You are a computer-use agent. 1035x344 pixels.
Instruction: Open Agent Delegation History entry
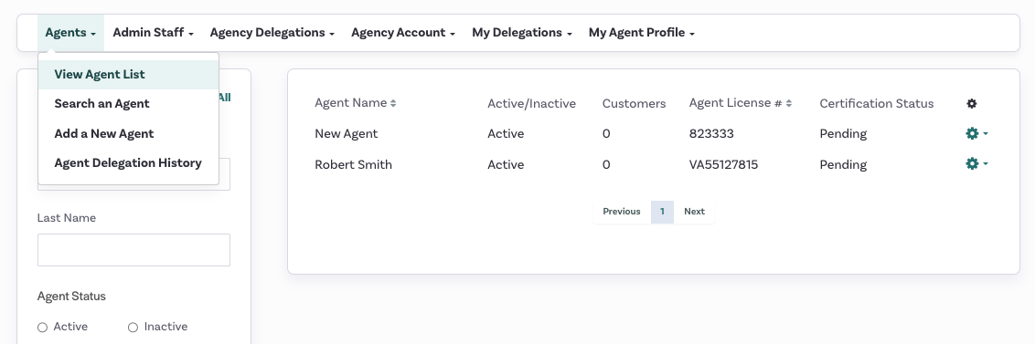[x=128, y=163]
